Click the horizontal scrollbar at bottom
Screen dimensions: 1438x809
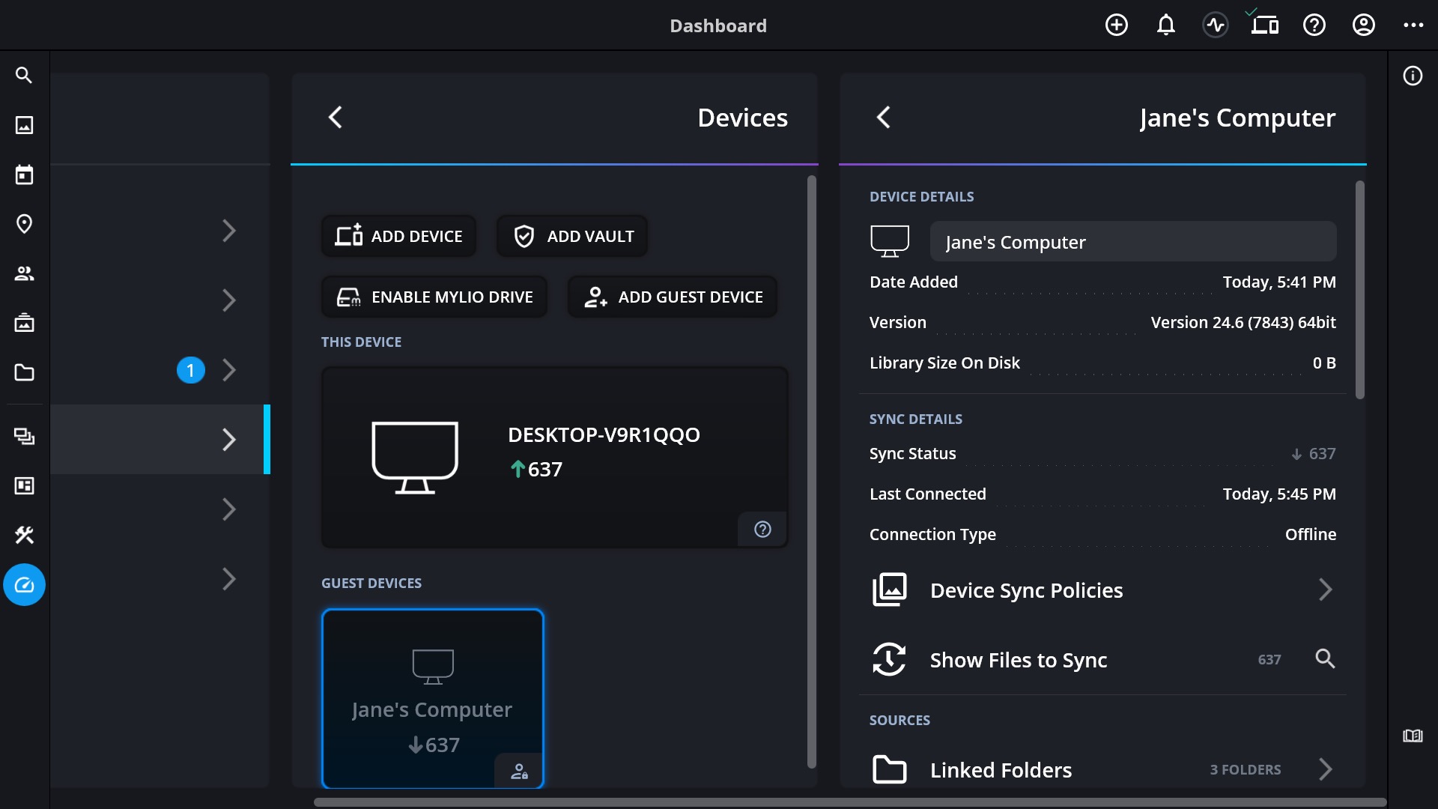tap(850, 802)
